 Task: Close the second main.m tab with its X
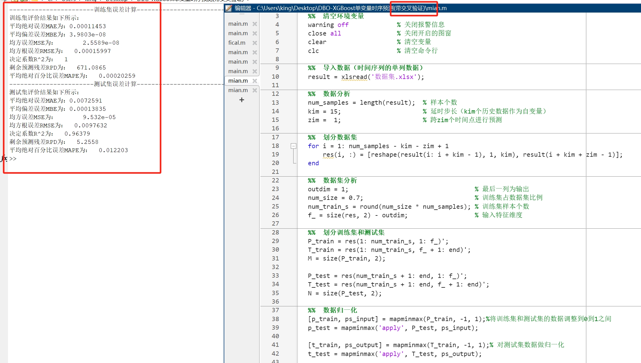pyautogui.click(x=255, y=33)
